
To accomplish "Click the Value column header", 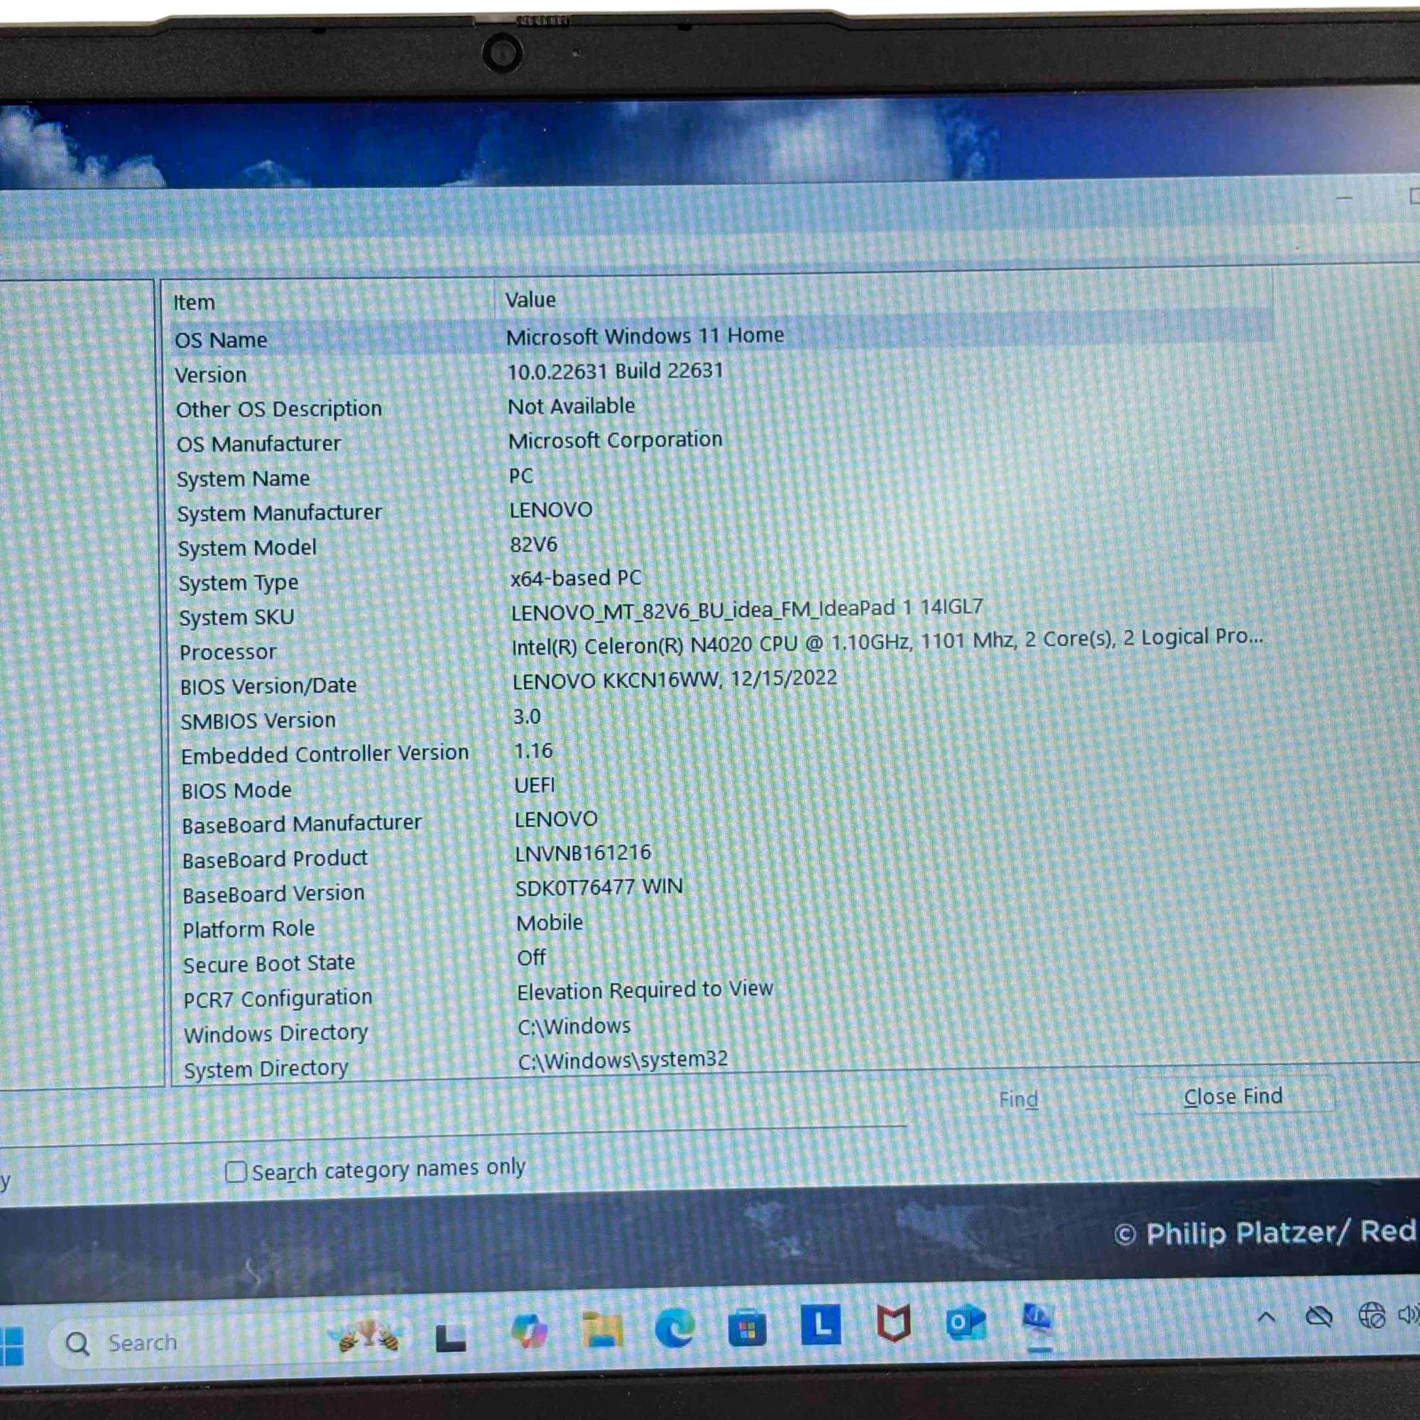I will click(530, 300).
